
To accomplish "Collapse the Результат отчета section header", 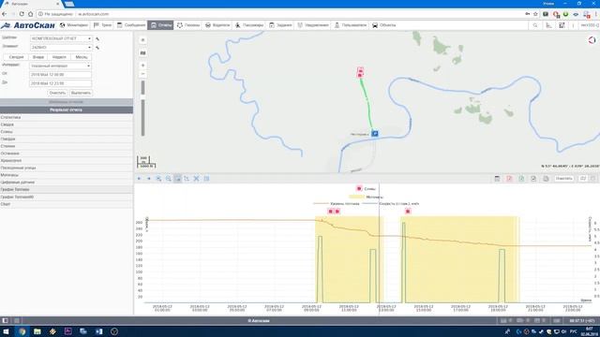I will [x=67, y=110].
